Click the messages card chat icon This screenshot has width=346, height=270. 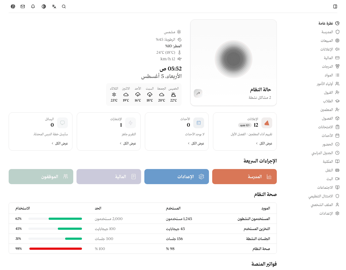[62, 123]
